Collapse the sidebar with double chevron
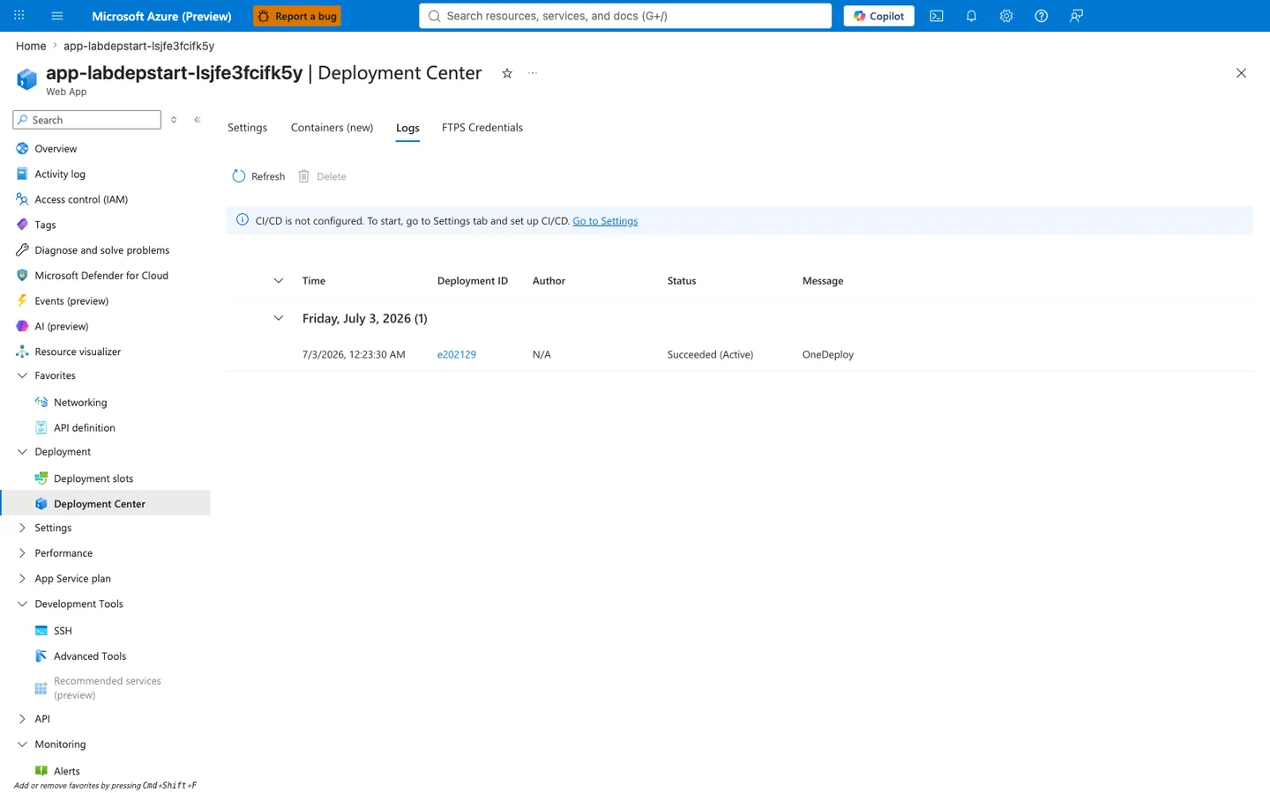This screenshot has width=1270, height=793. [x=198, y=120]
